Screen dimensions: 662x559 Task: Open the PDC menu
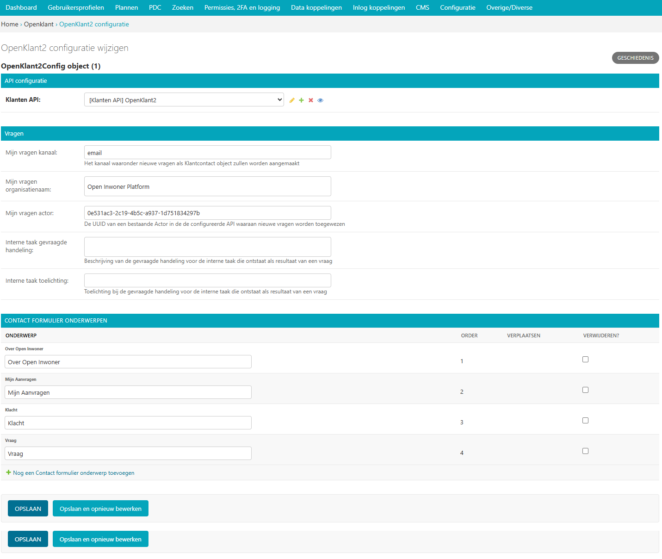pos(155,7)
